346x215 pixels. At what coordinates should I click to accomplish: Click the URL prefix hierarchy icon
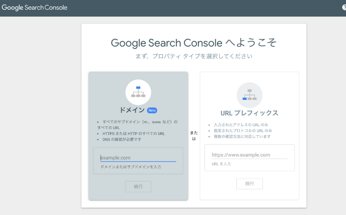point(249,95)
